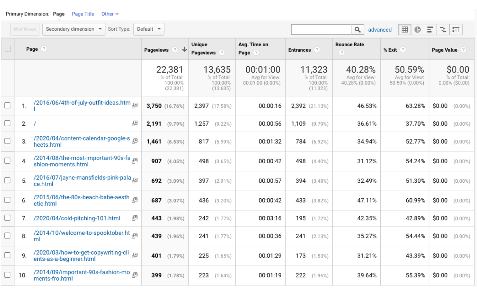
Task: Toggle select-all checkbox in table header
Action: tap(8, 49)
